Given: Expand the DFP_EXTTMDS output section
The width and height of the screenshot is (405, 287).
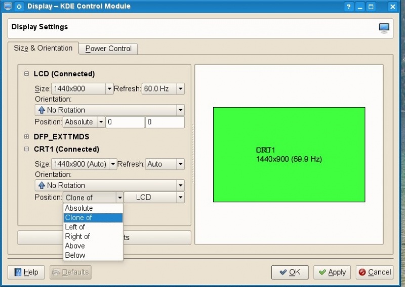Looking at the screenshot, I should click(27, 136).
